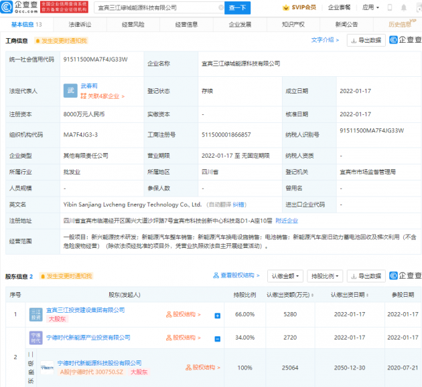Click registered capital 8000万元人民币
422x387 pixels.
tap(84, 114)
